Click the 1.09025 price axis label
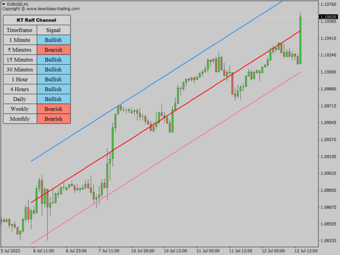 pos(328,173)
